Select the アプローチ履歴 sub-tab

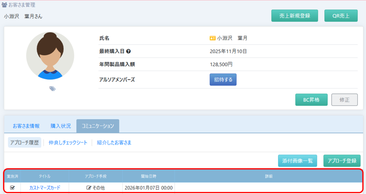tap(25, 143)
